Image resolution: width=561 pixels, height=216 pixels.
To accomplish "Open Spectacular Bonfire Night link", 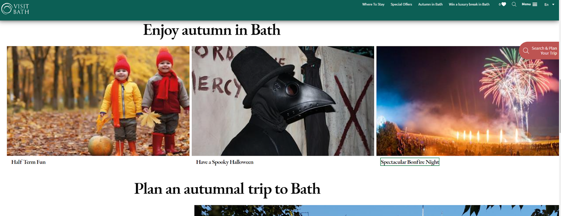I will (410, 162).
